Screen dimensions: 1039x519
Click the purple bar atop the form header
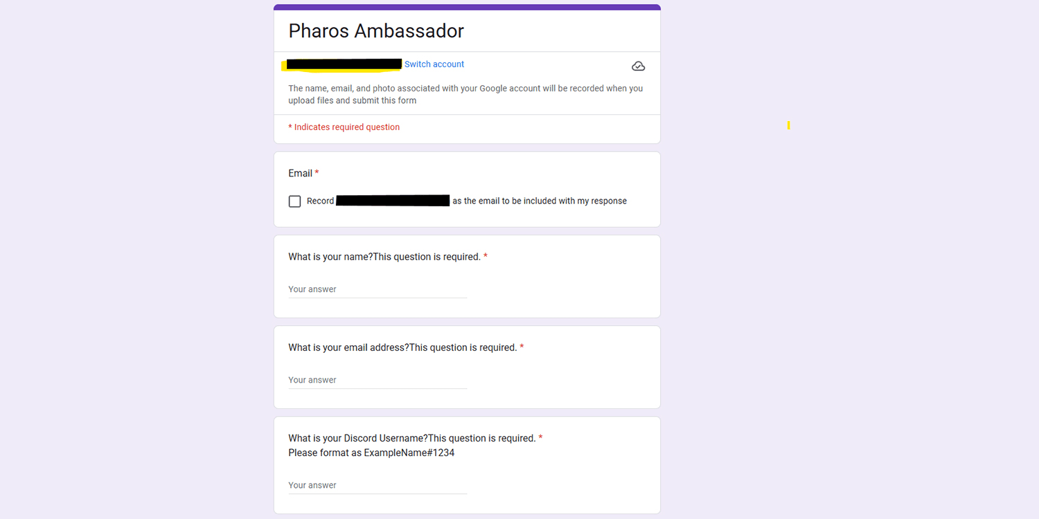[467, 7]
